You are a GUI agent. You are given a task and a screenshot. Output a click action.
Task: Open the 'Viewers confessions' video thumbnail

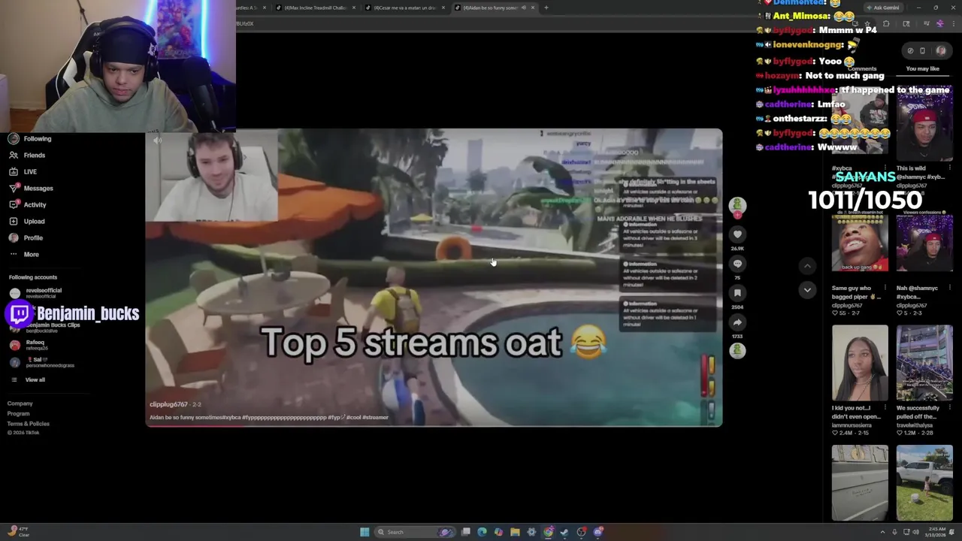pos(924,243)
